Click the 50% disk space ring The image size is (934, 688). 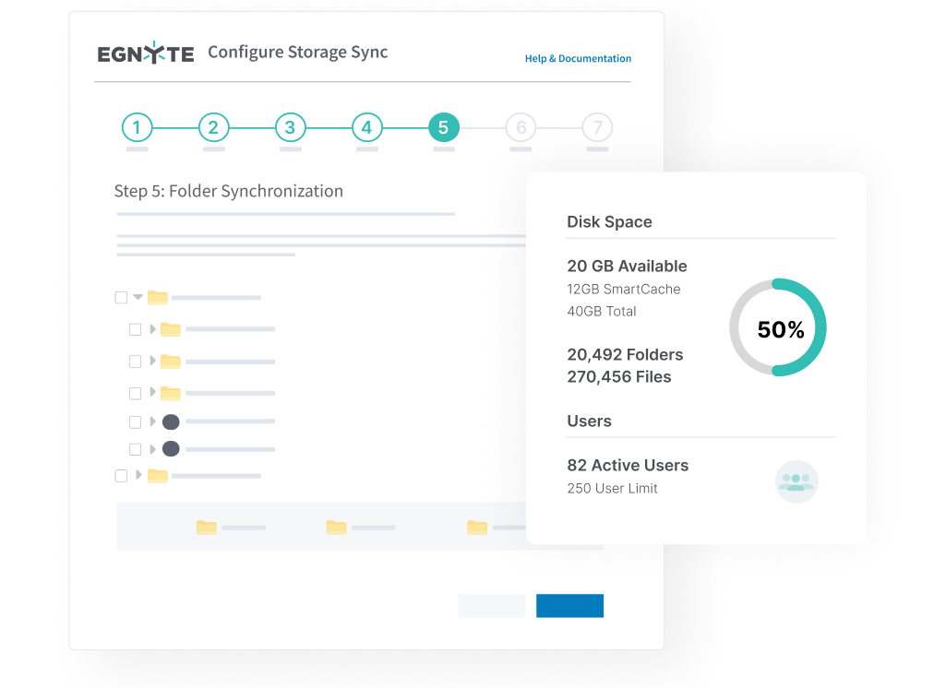[778, 326]
